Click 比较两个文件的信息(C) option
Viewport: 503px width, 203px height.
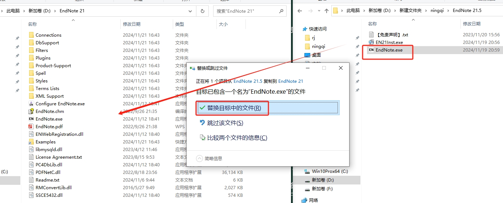pyautogui.click(x=267, y=138)
